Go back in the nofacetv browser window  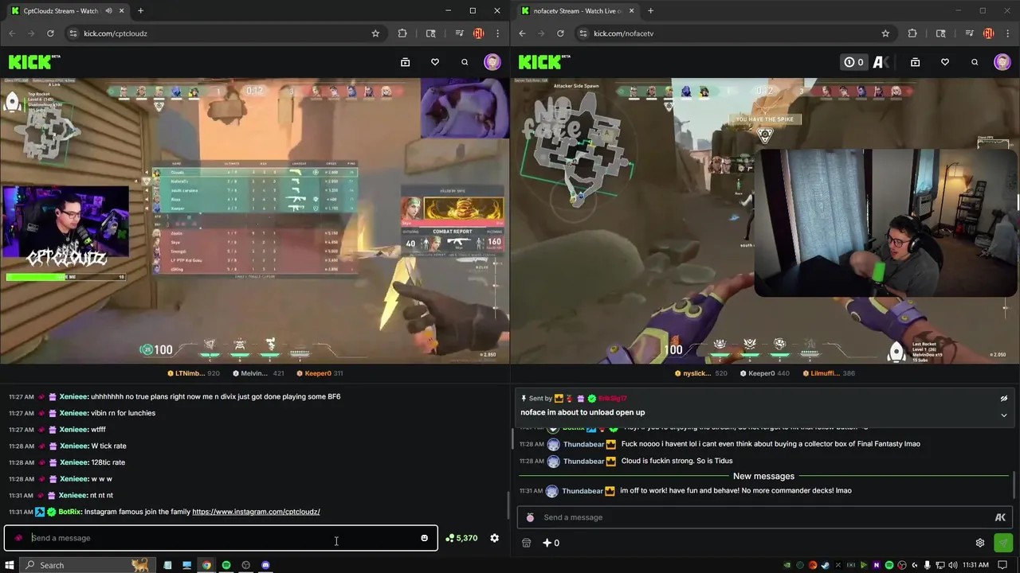pyautogui.click(x=522, y=33)
